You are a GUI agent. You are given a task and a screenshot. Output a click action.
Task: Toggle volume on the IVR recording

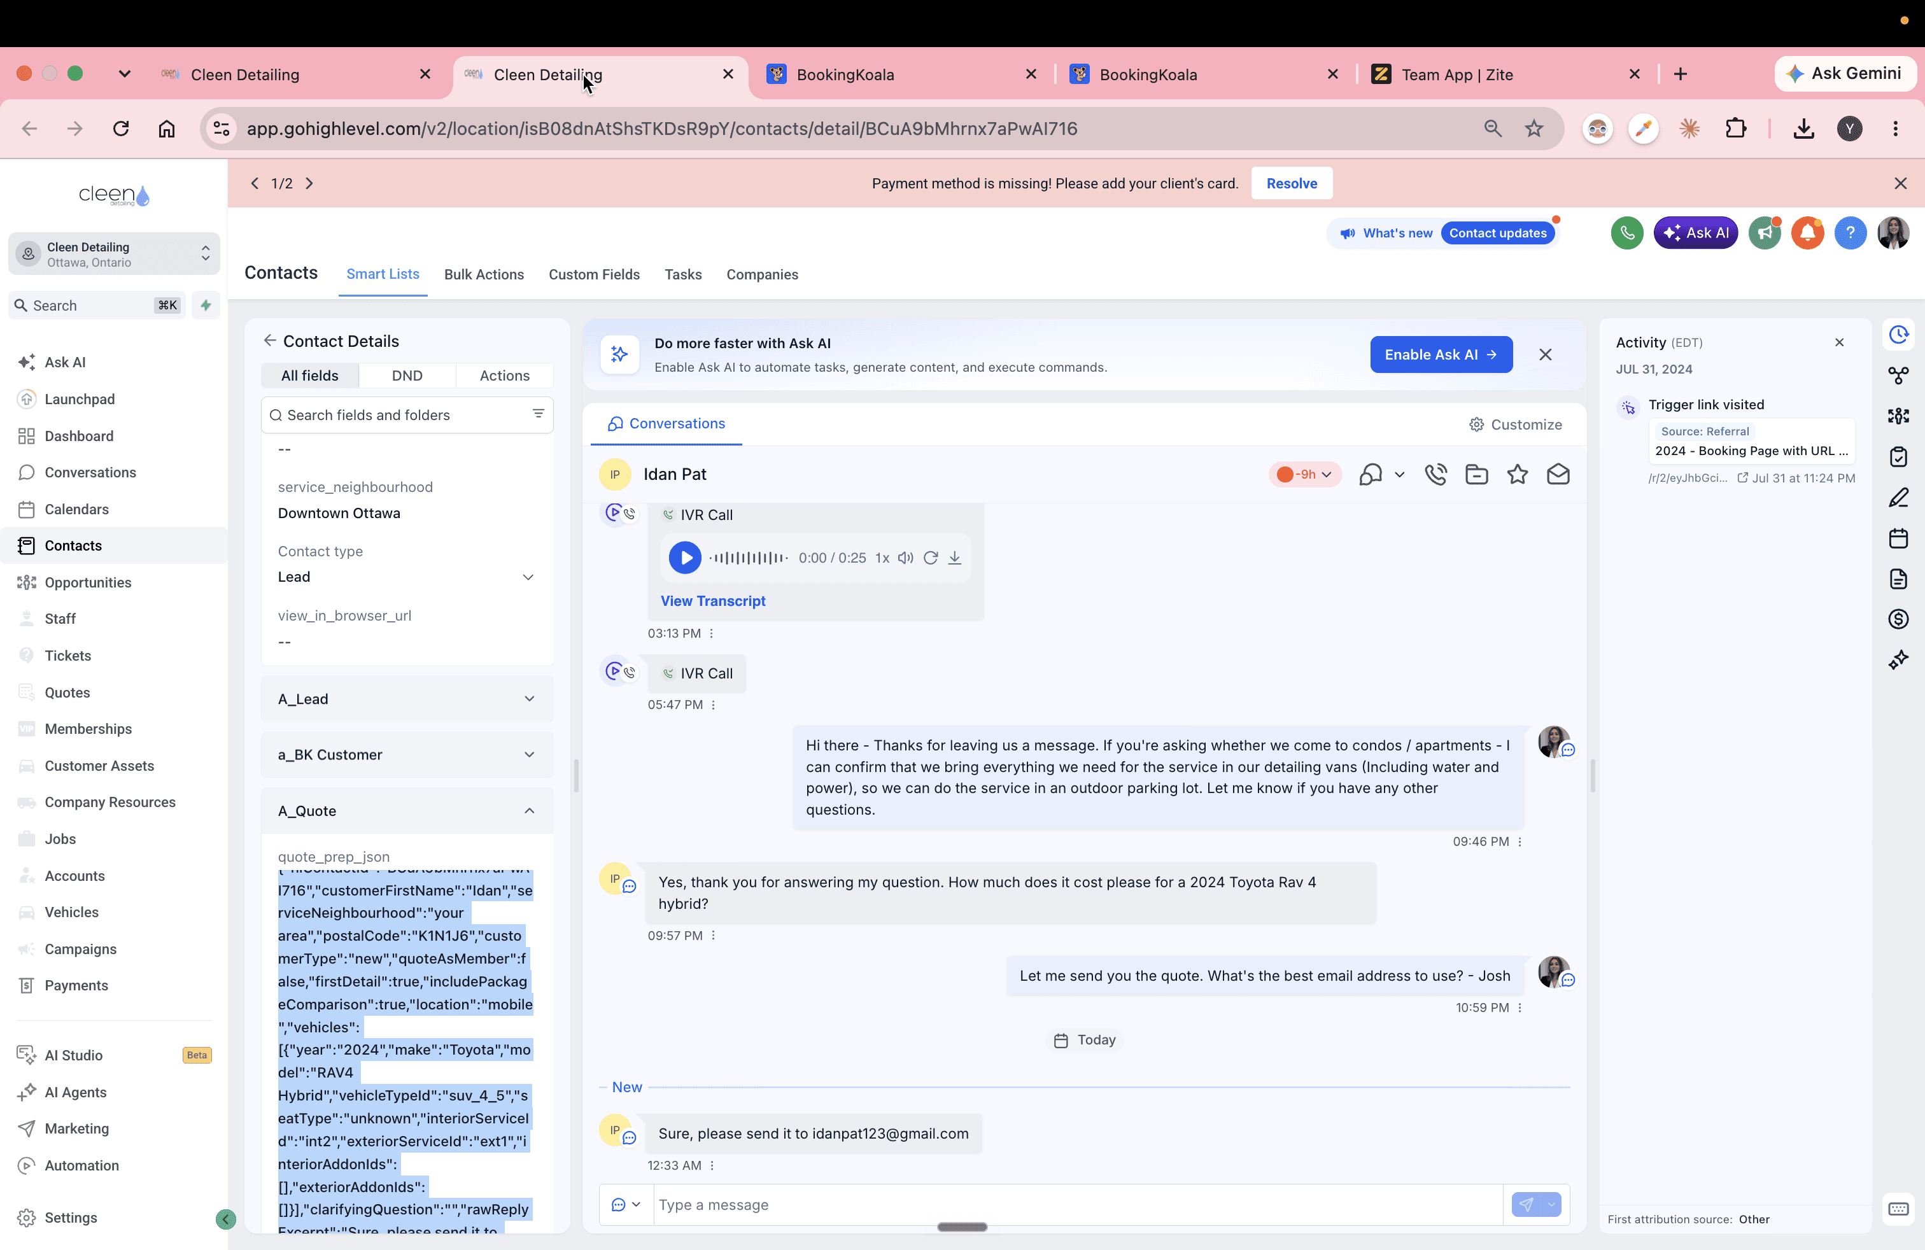[x=905, y=558]
